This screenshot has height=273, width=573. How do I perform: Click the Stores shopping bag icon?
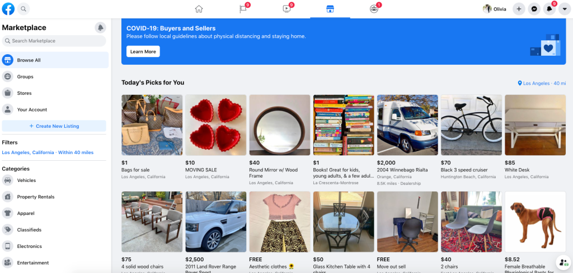(x=8, y=93)
